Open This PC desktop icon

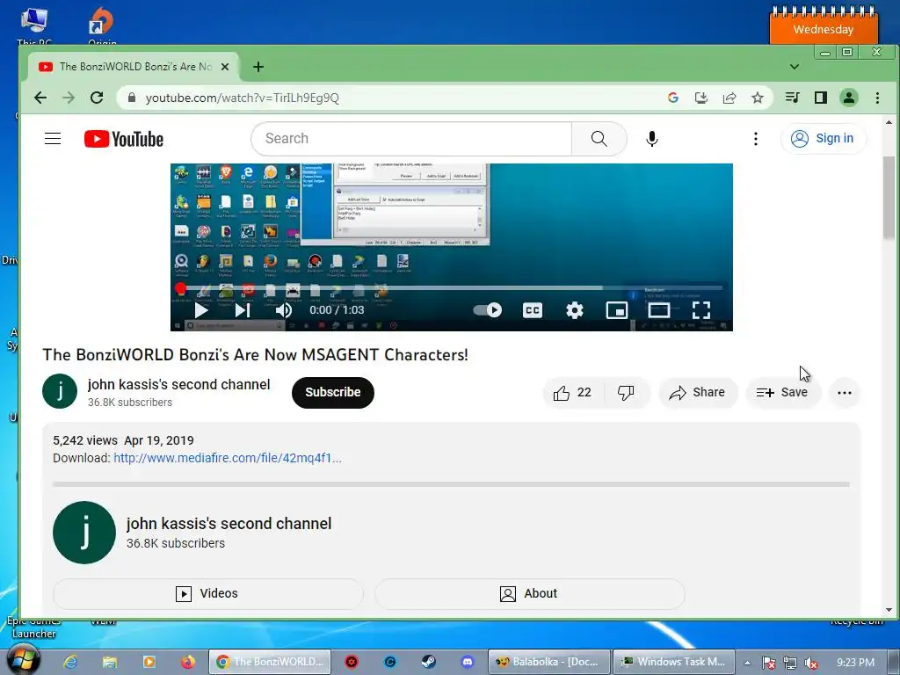point(34,25)
